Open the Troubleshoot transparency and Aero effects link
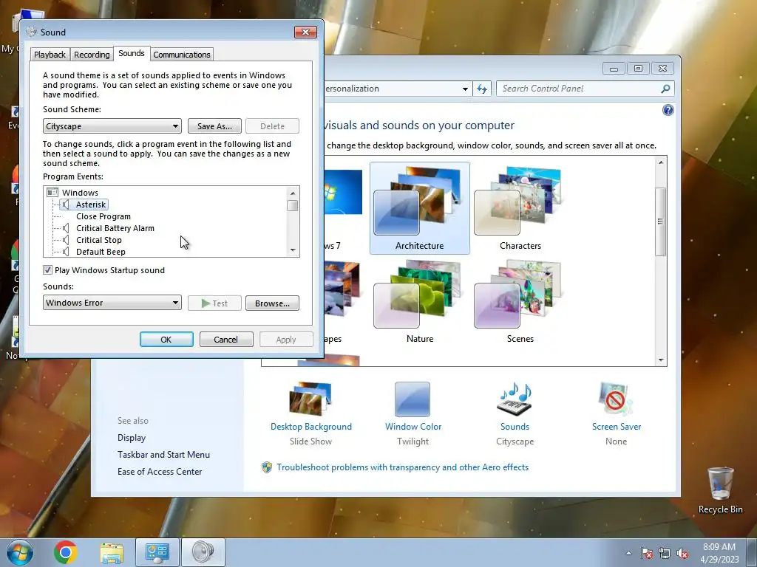Image resolution: width=757 pixels, height=567 pixels. point(403,467)
